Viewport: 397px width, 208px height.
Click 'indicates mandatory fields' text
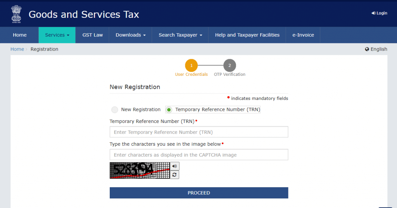coord(259,99)
